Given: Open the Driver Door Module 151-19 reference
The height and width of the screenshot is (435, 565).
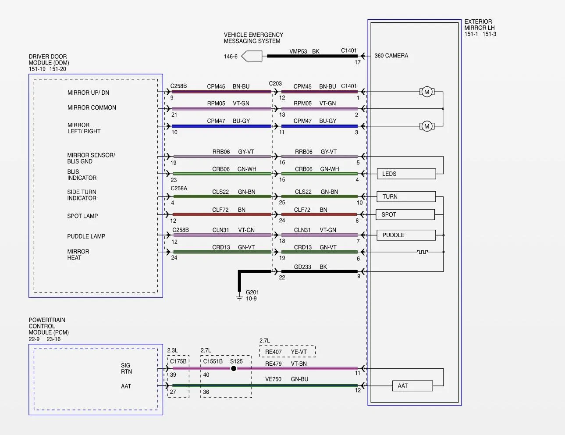Looking at the screenshot, I should [x=37, y=69].
